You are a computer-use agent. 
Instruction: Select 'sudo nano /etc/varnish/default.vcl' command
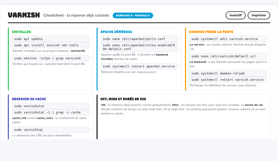pyautogui.click(x=228, y=56)
